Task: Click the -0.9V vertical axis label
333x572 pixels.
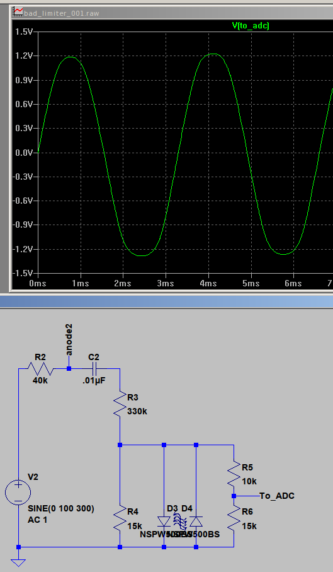Action: pyautogui.click(x=23, y=225)
